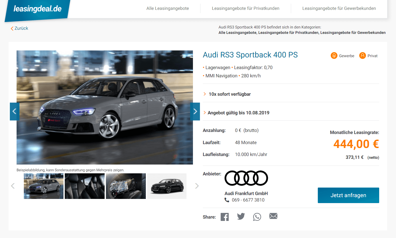Viewport: 396px width, 238px height.
Task: Click the main car photo
Action: point(105,107)
